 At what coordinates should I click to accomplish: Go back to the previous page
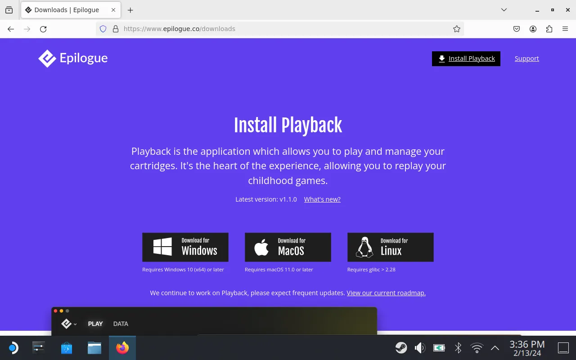tap(11, 29)
